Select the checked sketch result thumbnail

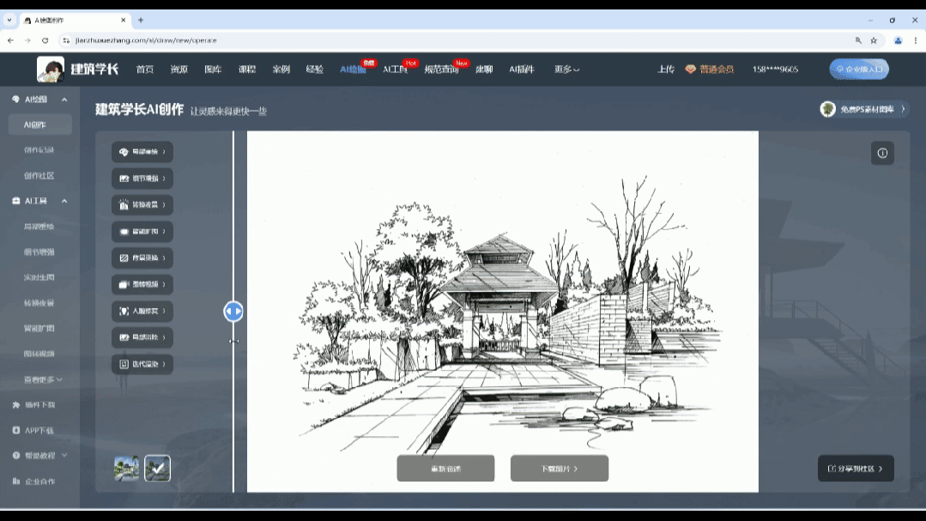158,469
